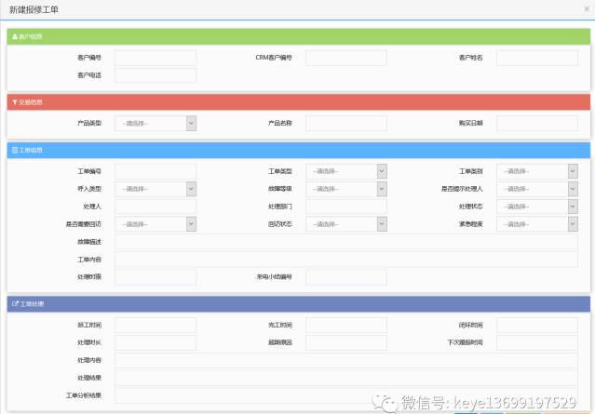Focus the CRM客户编号 text box

point(345,58)
